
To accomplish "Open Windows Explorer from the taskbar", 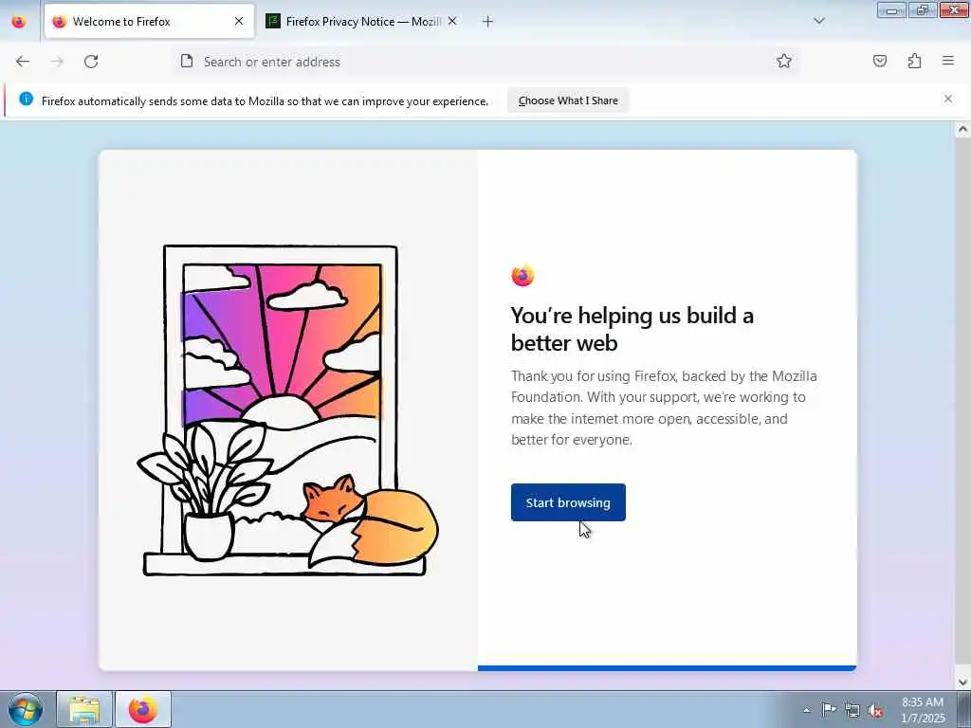I will point(84,709).
